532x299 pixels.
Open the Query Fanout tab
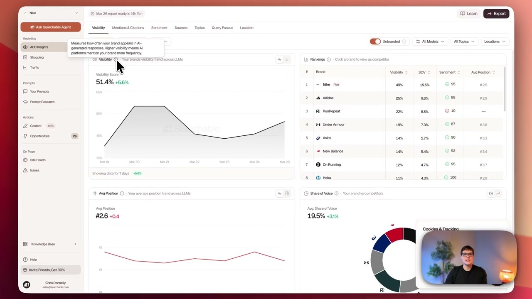click(222, 28)
